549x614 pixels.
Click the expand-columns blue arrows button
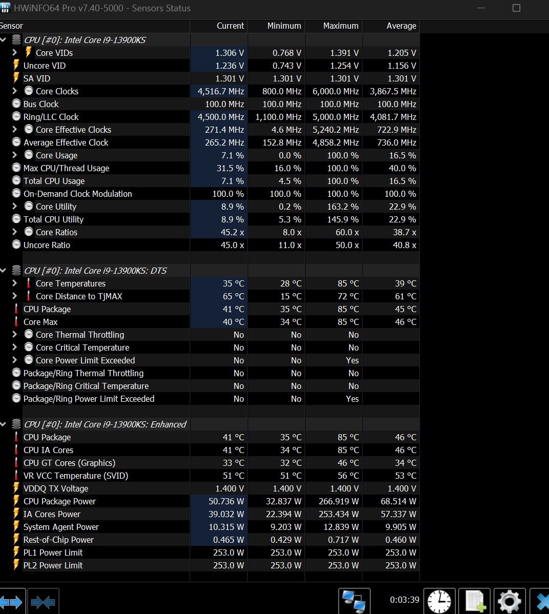pos(12,602)
